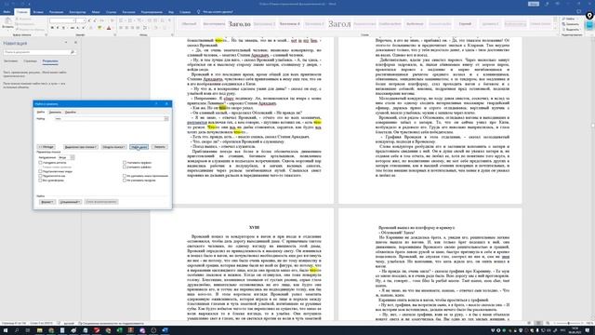Click the numbered list icon

[130, 20]
